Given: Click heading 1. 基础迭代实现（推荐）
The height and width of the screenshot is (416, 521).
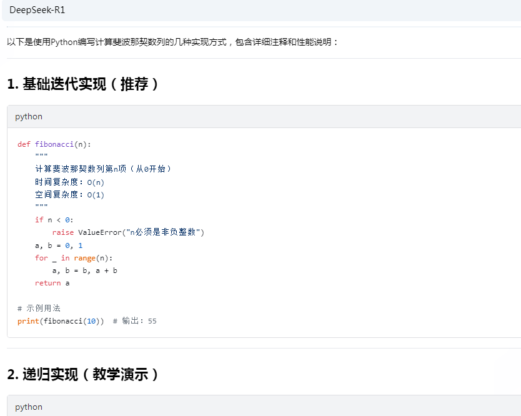Looking at the screenshot, I should coord(81,84).
